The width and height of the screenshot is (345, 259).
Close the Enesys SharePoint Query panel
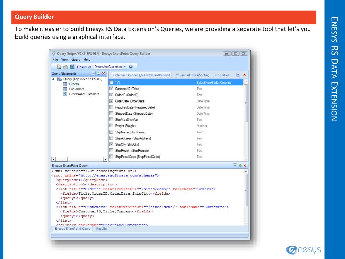click(x=245, y=165)
